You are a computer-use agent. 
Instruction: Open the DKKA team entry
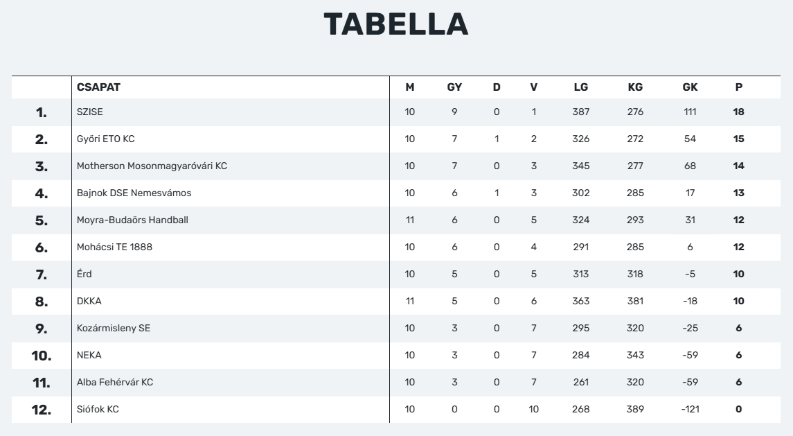(89, 302)
